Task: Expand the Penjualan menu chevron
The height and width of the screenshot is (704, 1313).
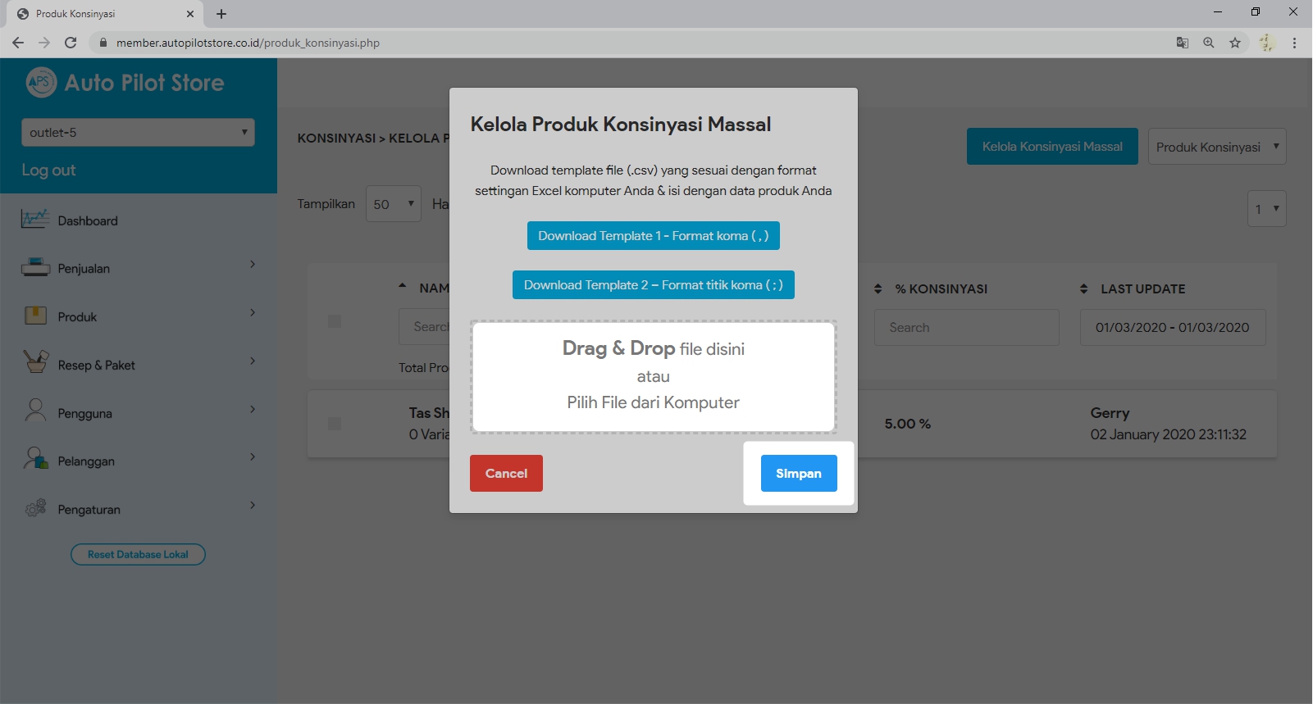Action: pos(253,265)
